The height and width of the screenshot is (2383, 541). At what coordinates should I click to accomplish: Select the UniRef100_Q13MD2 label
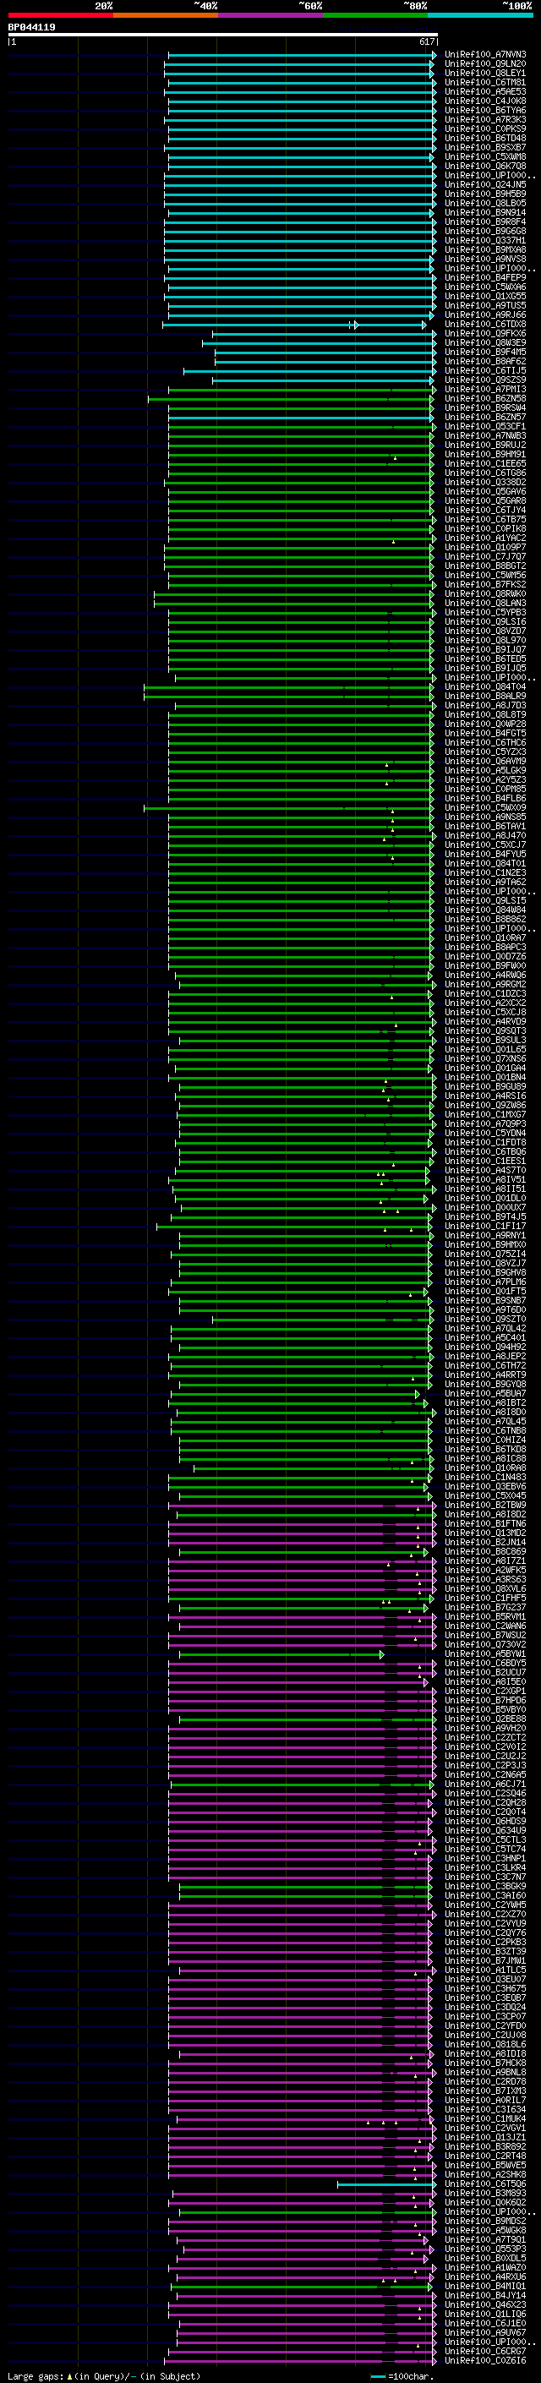click(484, 1533)
